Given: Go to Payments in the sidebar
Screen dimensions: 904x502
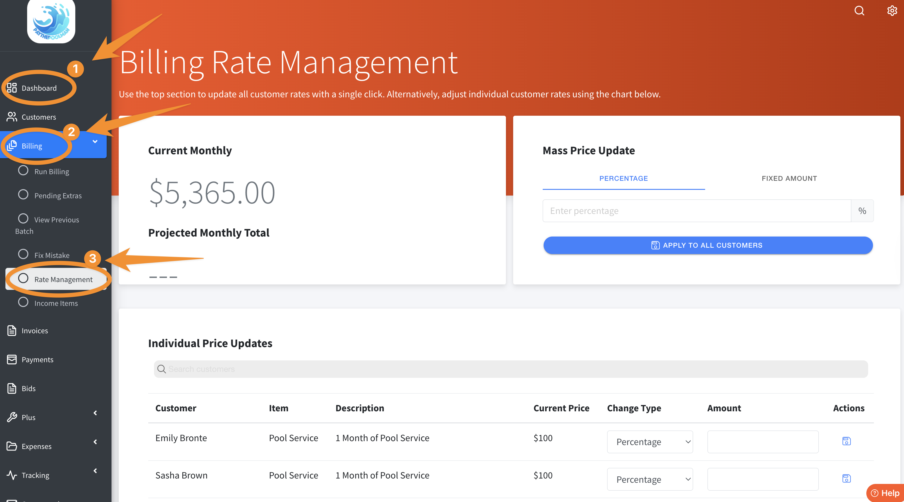Looking at the screenshot, I should pyautogui.click(x=37, y=359).
